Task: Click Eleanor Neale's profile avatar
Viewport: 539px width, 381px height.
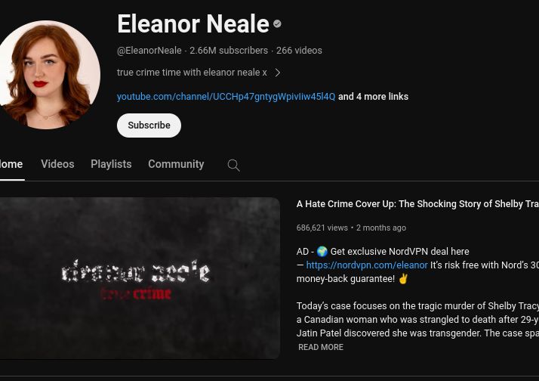Action: pyautogui.click(x=48, y=74)
